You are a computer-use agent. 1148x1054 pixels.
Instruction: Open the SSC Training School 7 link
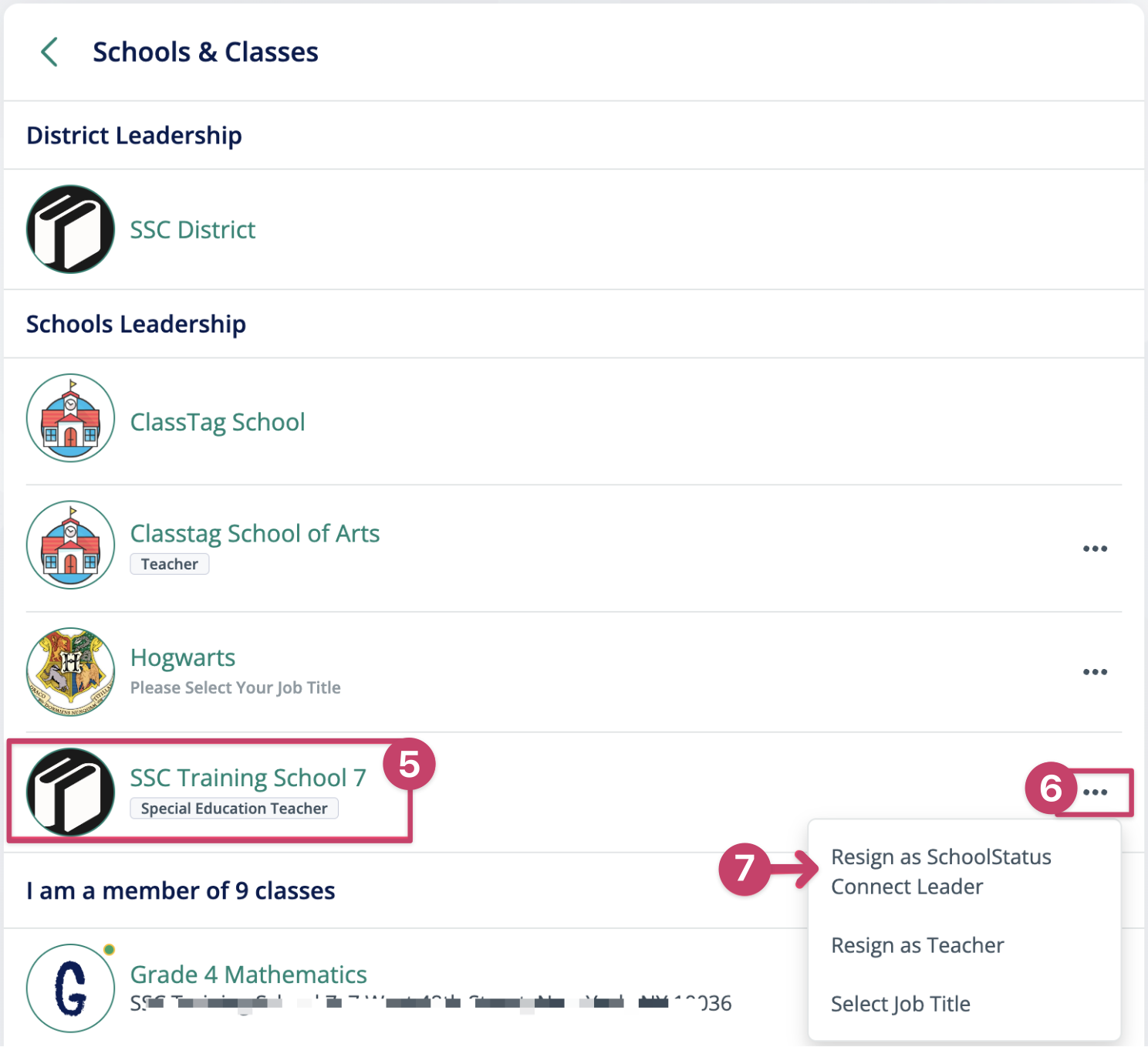(x=248, y=778)
